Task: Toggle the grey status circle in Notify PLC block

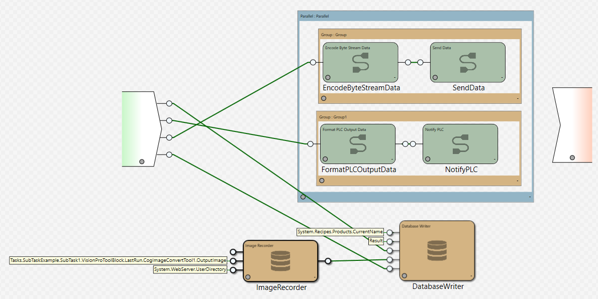Action: tap(428, 159)
